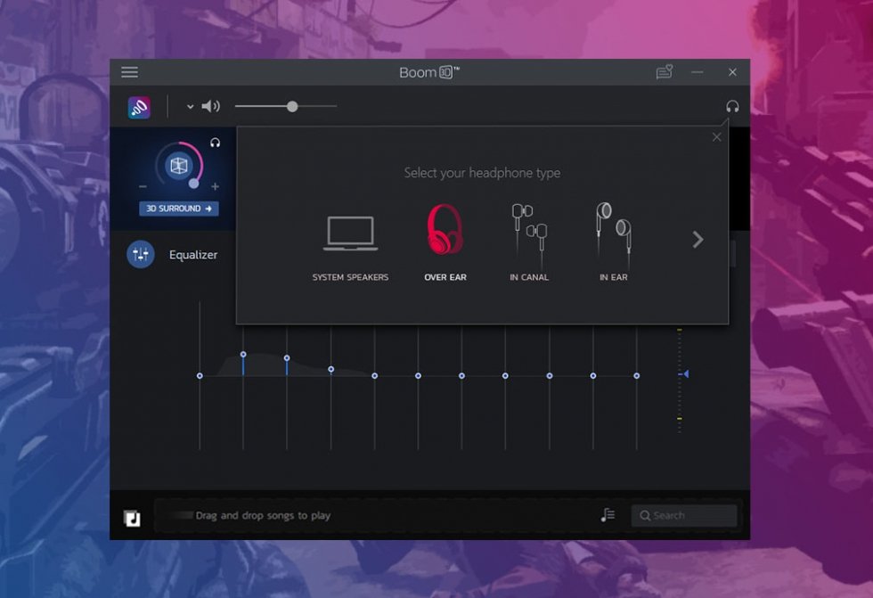Open the feedback chat icon

click(x=665, y=72)
